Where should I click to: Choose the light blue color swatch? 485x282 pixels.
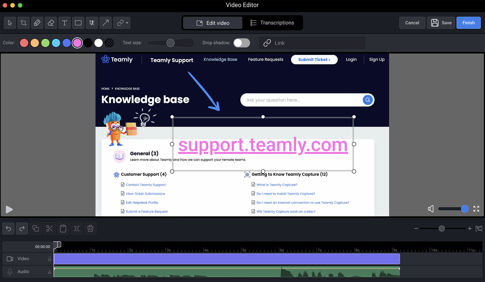(56, 43)
